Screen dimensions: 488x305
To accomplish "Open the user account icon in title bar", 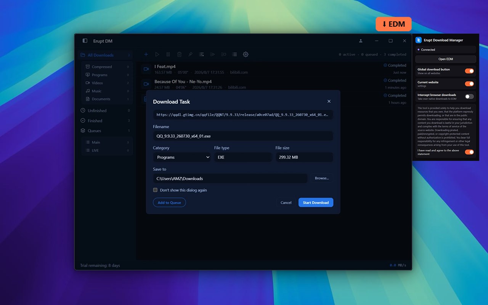I will click(361, 41).
